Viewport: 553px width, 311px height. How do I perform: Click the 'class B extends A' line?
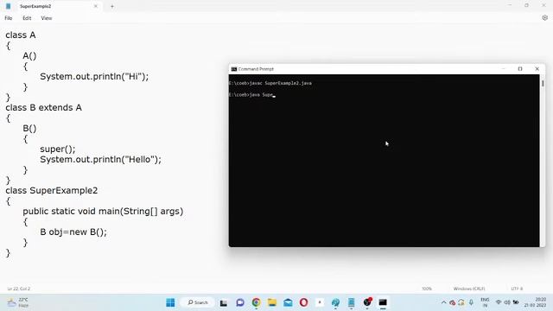44,107
